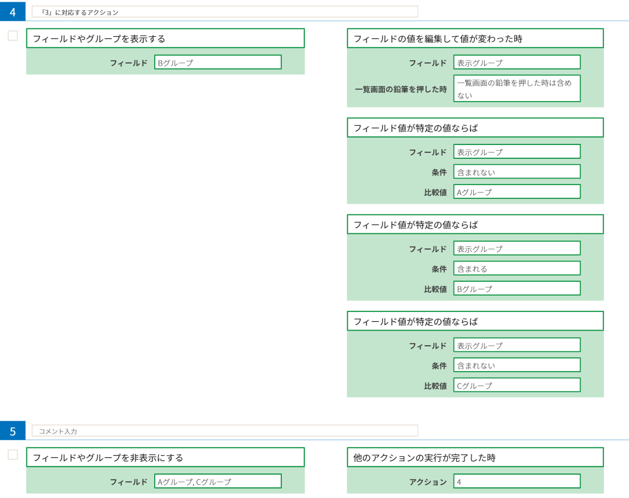
Task: Open the 含まれない dropdown above the Aグループ value
Action: coord(517,172)
